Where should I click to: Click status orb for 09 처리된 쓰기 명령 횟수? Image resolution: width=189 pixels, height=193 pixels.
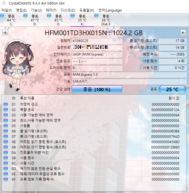[6, 147]
